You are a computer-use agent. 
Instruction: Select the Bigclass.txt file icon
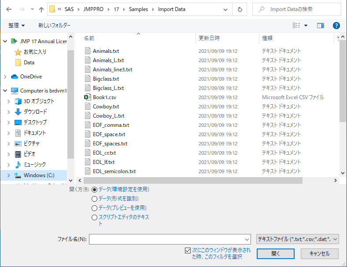coord(88,78)
